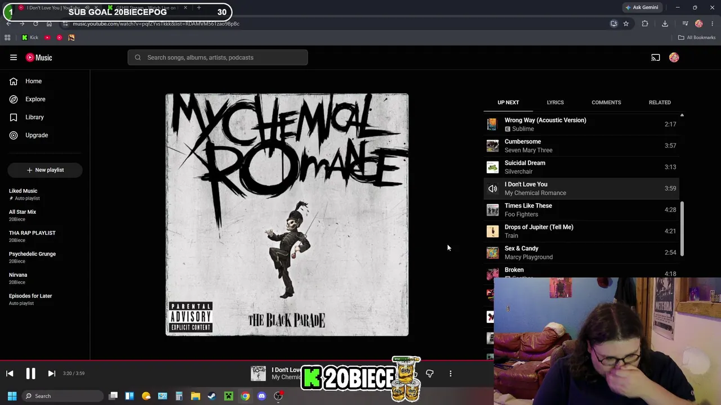Switch to the Comments tab
Screen dimensions: 721x405
[606, 102]
